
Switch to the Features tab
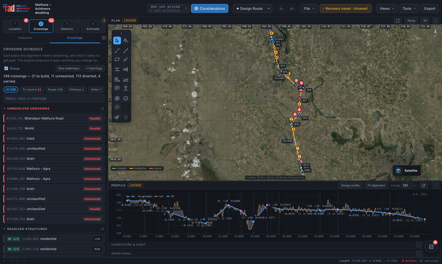point(25,38)
